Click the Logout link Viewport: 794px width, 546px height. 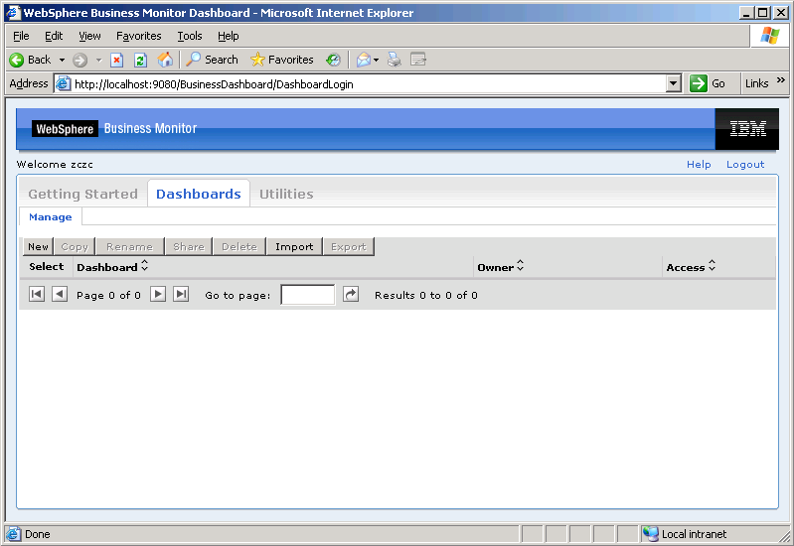click(745, 165)
